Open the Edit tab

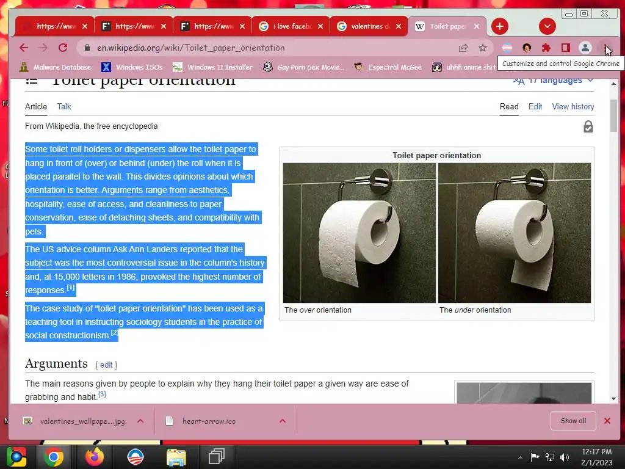tap(535, 106)
